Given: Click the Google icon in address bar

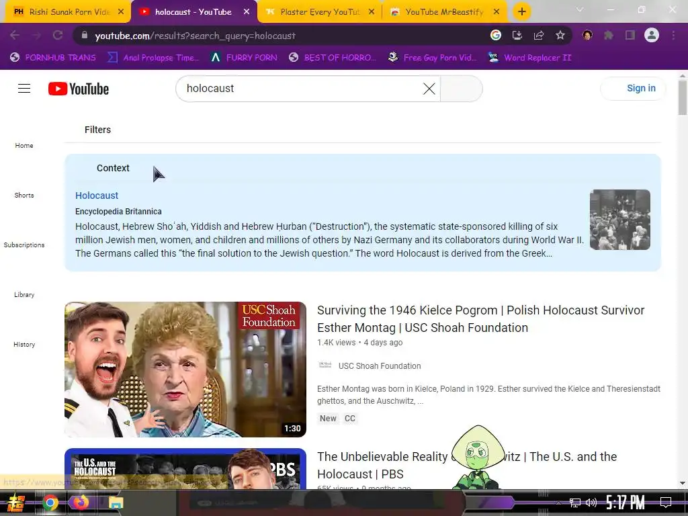Looking at the screenshot, I should (x=496, y=35).
